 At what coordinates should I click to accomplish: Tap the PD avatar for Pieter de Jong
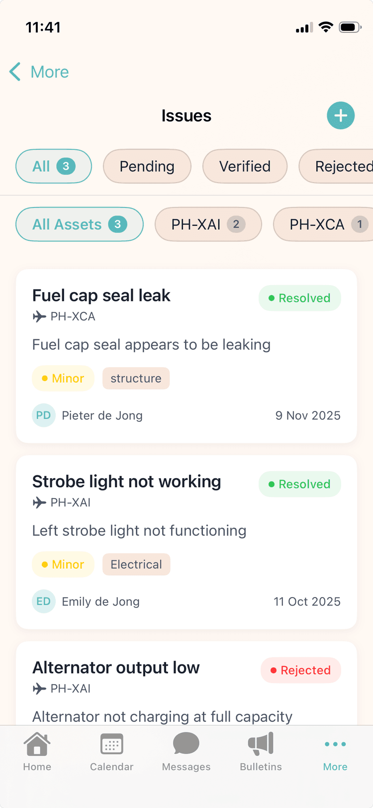pos(44,415)
